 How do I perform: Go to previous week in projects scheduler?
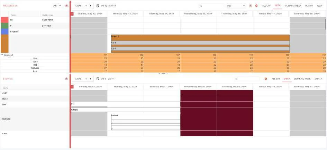86,6
